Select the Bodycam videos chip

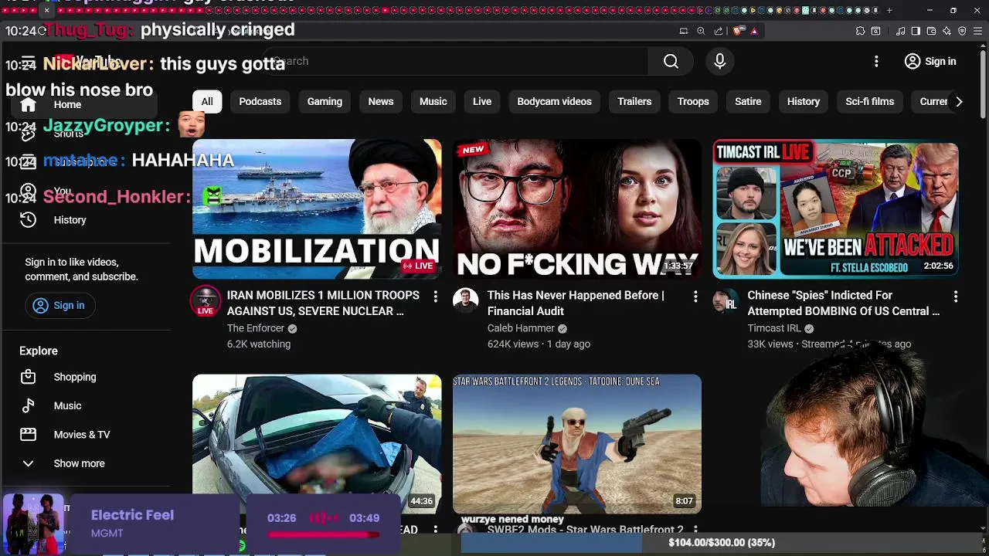click(x=554, y=102)
